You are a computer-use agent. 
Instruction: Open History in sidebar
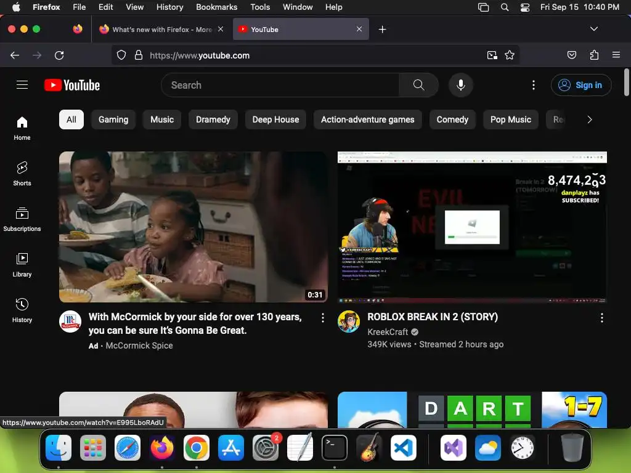(22, 310)
